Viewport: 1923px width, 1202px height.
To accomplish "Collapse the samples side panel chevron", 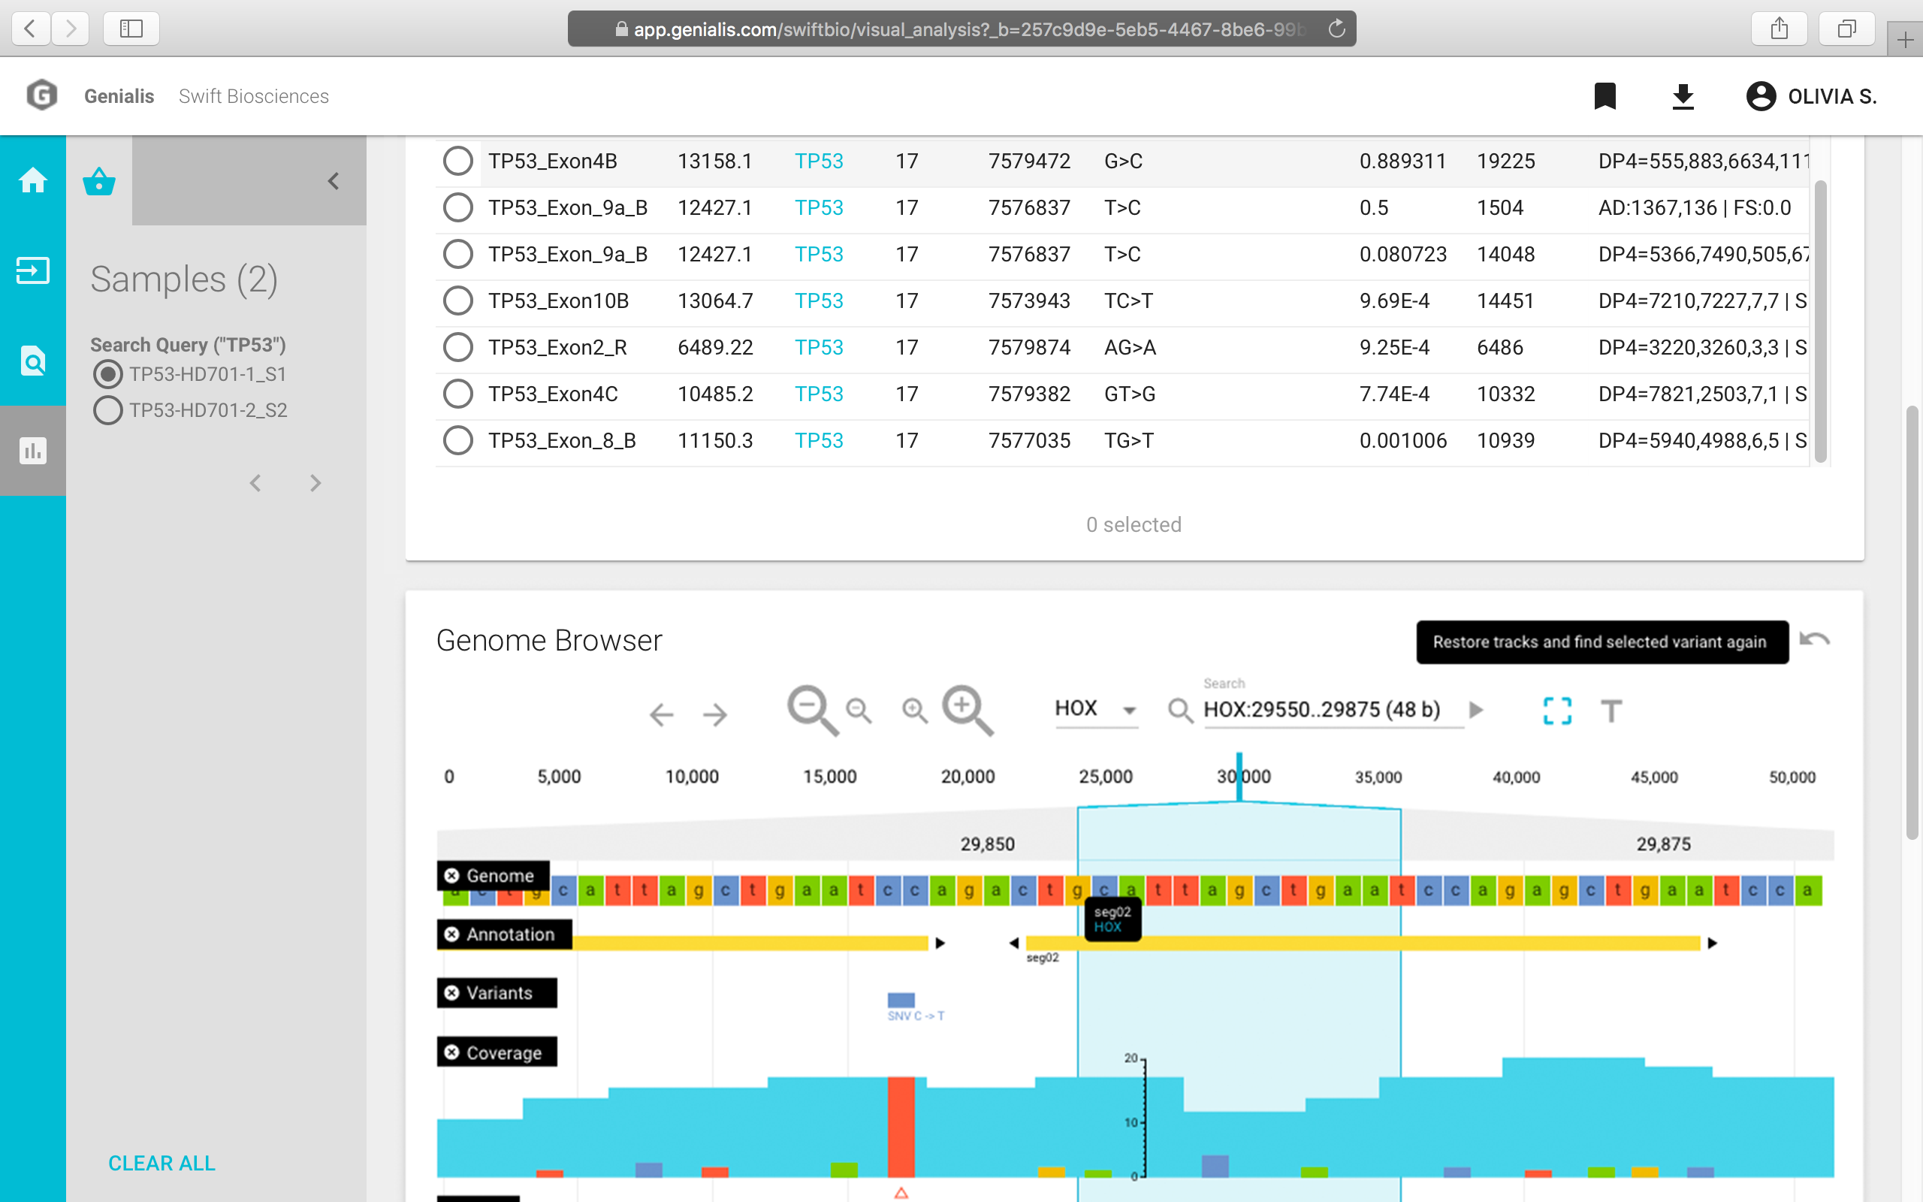I will tap(334, 181).
